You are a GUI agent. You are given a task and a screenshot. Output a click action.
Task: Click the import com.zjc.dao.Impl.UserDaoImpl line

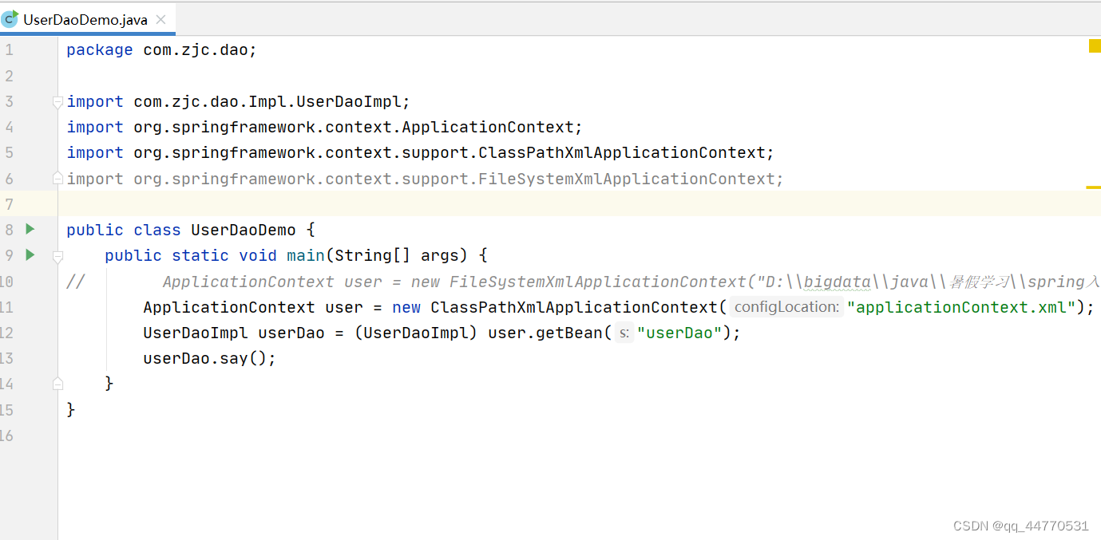click(238, 101)
